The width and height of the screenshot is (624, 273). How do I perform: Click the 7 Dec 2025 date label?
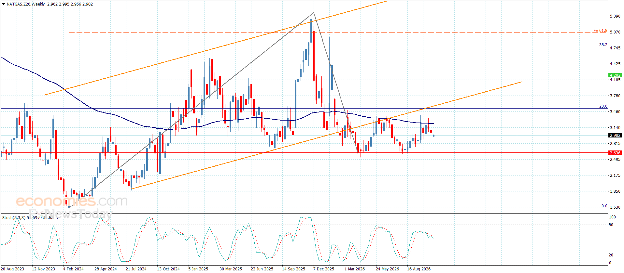pos(323,269)
